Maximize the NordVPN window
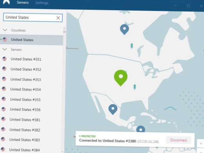204x153 pixels. click(x=188, y=6)
